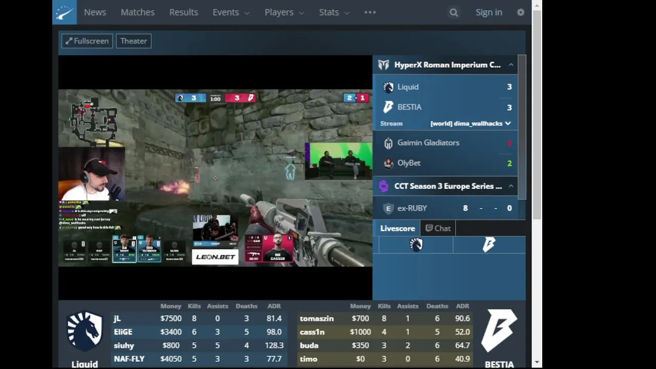Switch to the Chat tab
This screenshot has height=369, width=656.
[438, 229]
